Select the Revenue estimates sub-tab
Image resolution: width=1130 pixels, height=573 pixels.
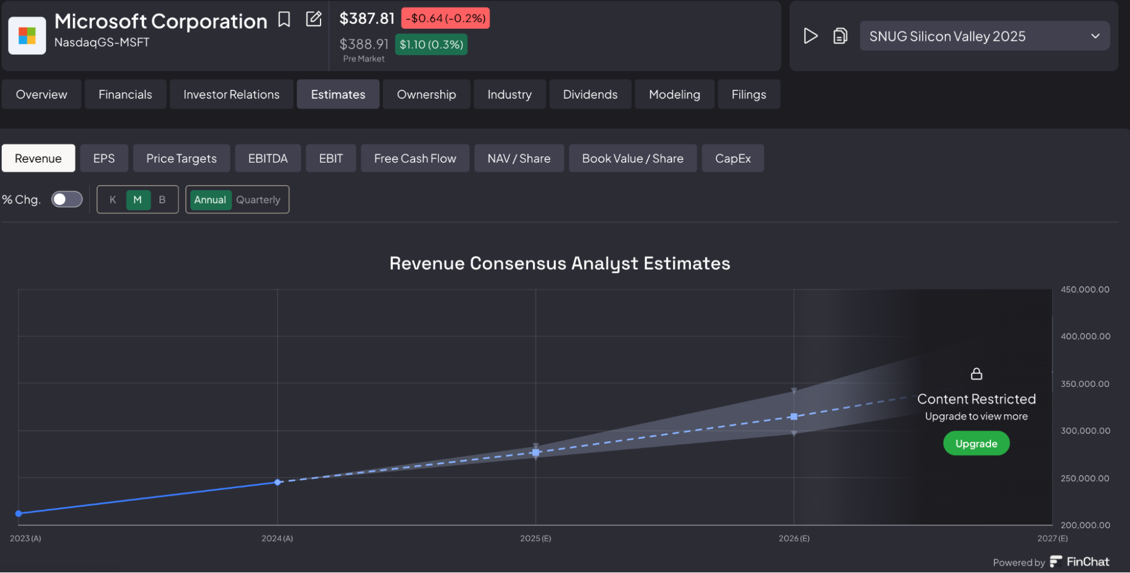click(38, 158)
